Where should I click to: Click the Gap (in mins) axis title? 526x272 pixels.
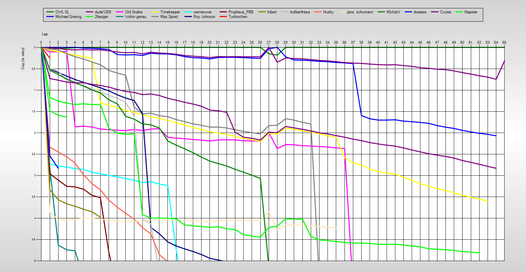click(23, 59)
